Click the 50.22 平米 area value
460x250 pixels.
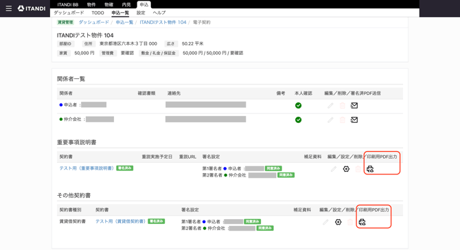click(192, 44)
